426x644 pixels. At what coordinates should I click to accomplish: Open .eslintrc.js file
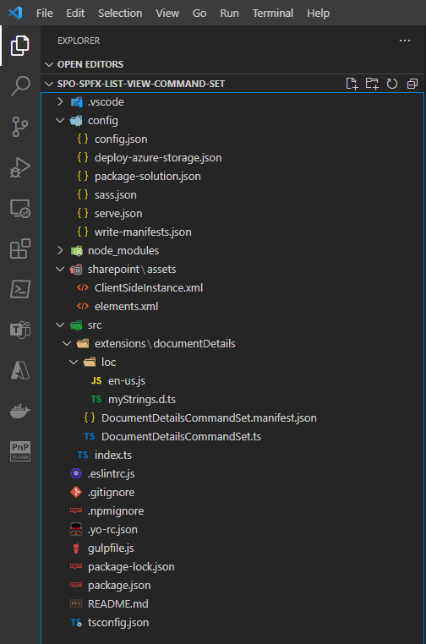point(232,474)
